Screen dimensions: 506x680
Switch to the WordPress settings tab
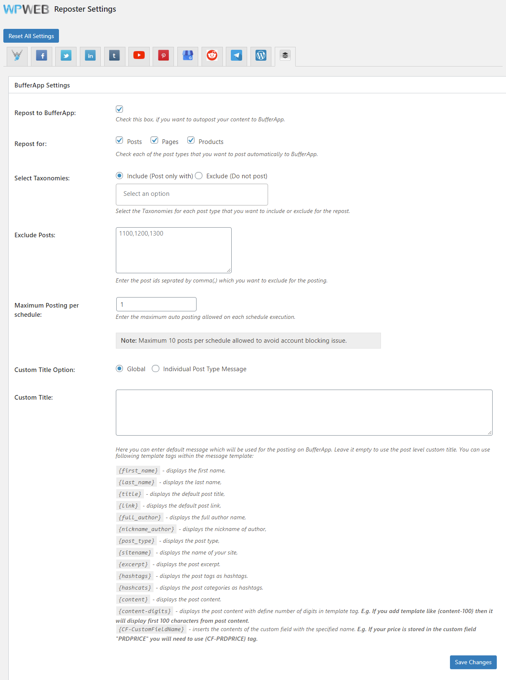[261, 56]
